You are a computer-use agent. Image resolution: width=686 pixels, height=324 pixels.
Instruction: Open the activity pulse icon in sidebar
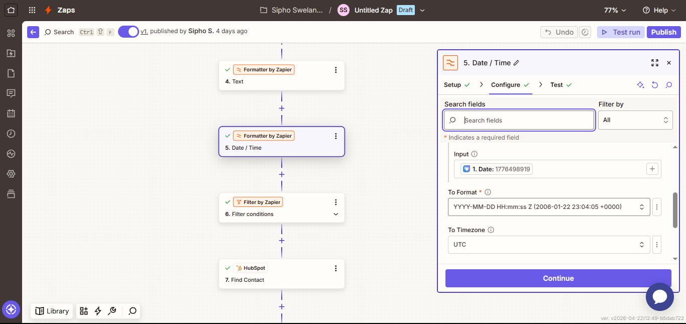pyautogui.click(x=11, y=154)
